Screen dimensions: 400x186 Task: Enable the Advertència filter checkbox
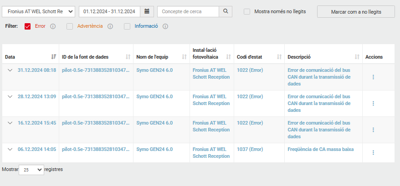click(70, 26)
